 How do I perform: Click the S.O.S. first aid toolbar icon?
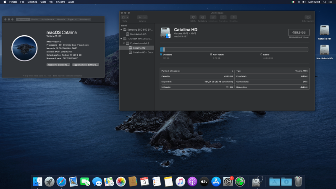point(193,17)
